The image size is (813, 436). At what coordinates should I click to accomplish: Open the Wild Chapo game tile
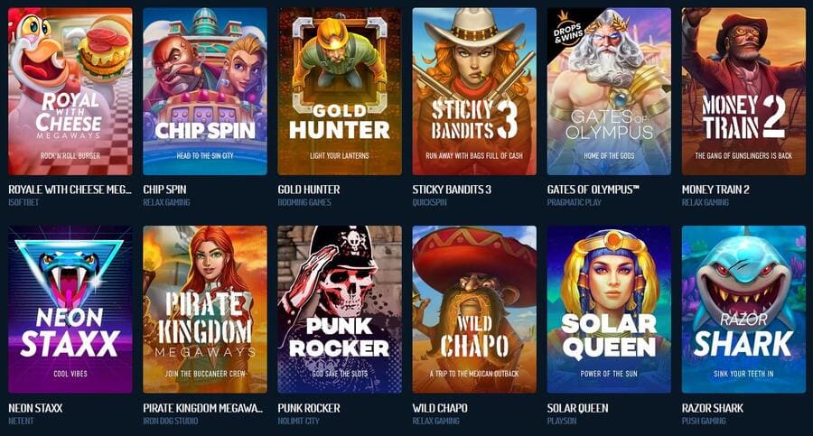point(474,309)
